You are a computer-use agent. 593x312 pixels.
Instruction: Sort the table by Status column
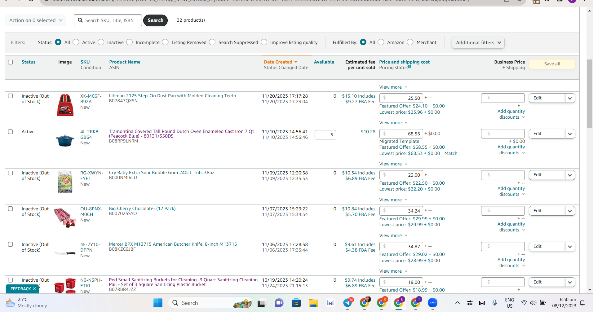(29, 62)
